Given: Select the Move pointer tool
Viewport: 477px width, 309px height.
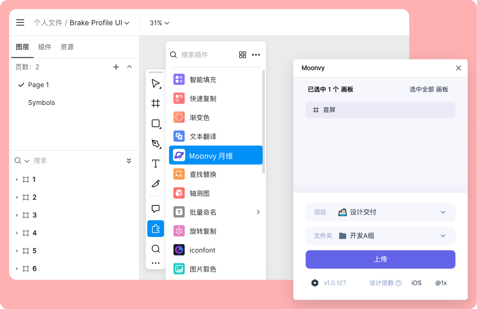Looking at the screenshot, I should point(156,84).
